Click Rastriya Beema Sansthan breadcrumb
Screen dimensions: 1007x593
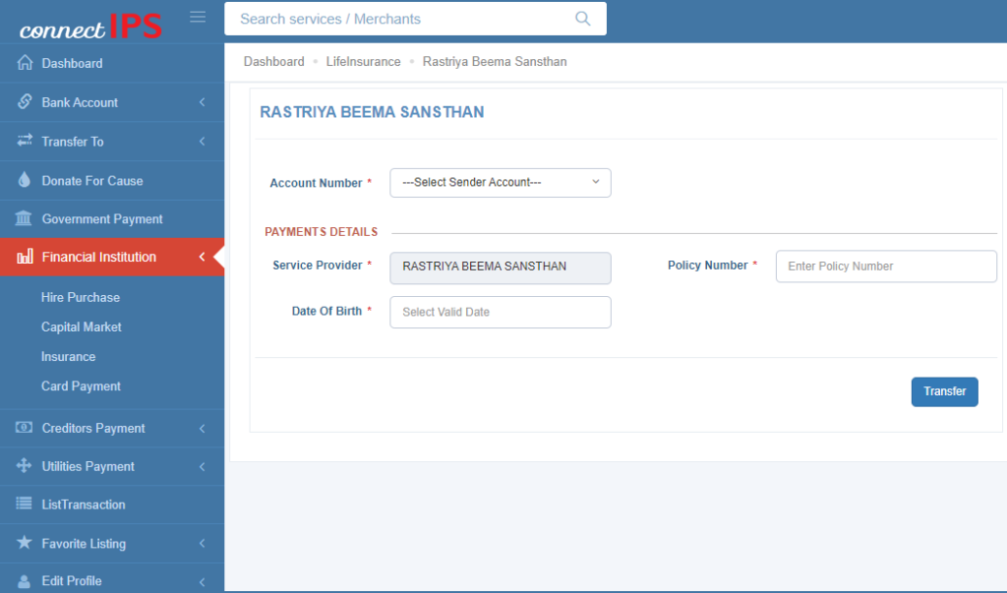pos(495,62)
